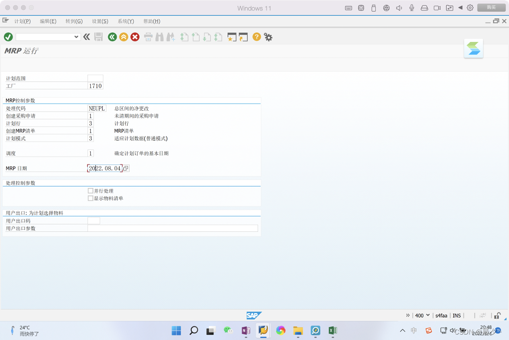Open the command field dropdown arrow
509x340 pixels.
click(x=77, y=37)
